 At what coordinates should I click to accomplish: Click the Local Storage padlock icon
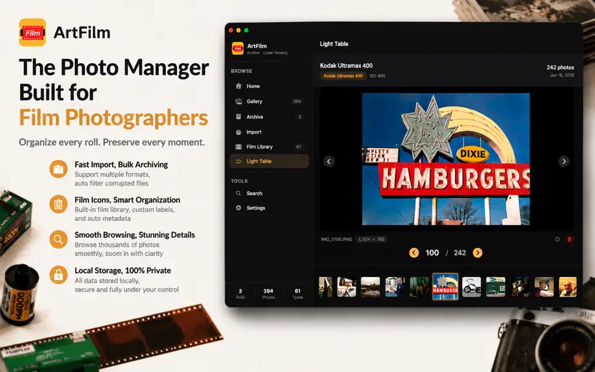click(x=59, y=274)
